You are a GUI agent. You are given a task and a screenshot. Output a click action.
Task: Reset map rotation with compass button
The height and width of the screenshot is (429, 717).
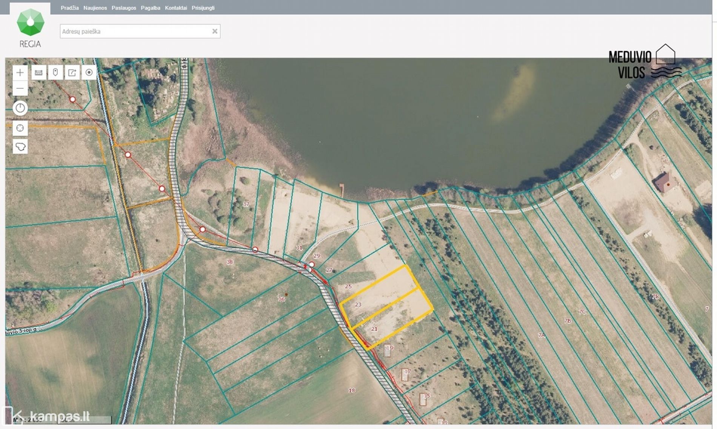tap(20, 108)
